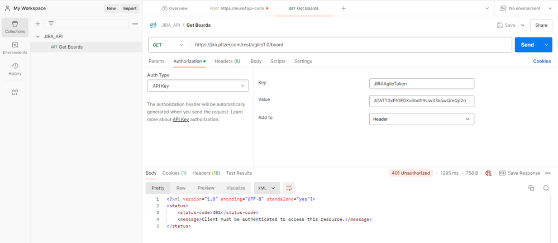
Task: Click the plus icon to open a new tab
Action: point(344,8)
